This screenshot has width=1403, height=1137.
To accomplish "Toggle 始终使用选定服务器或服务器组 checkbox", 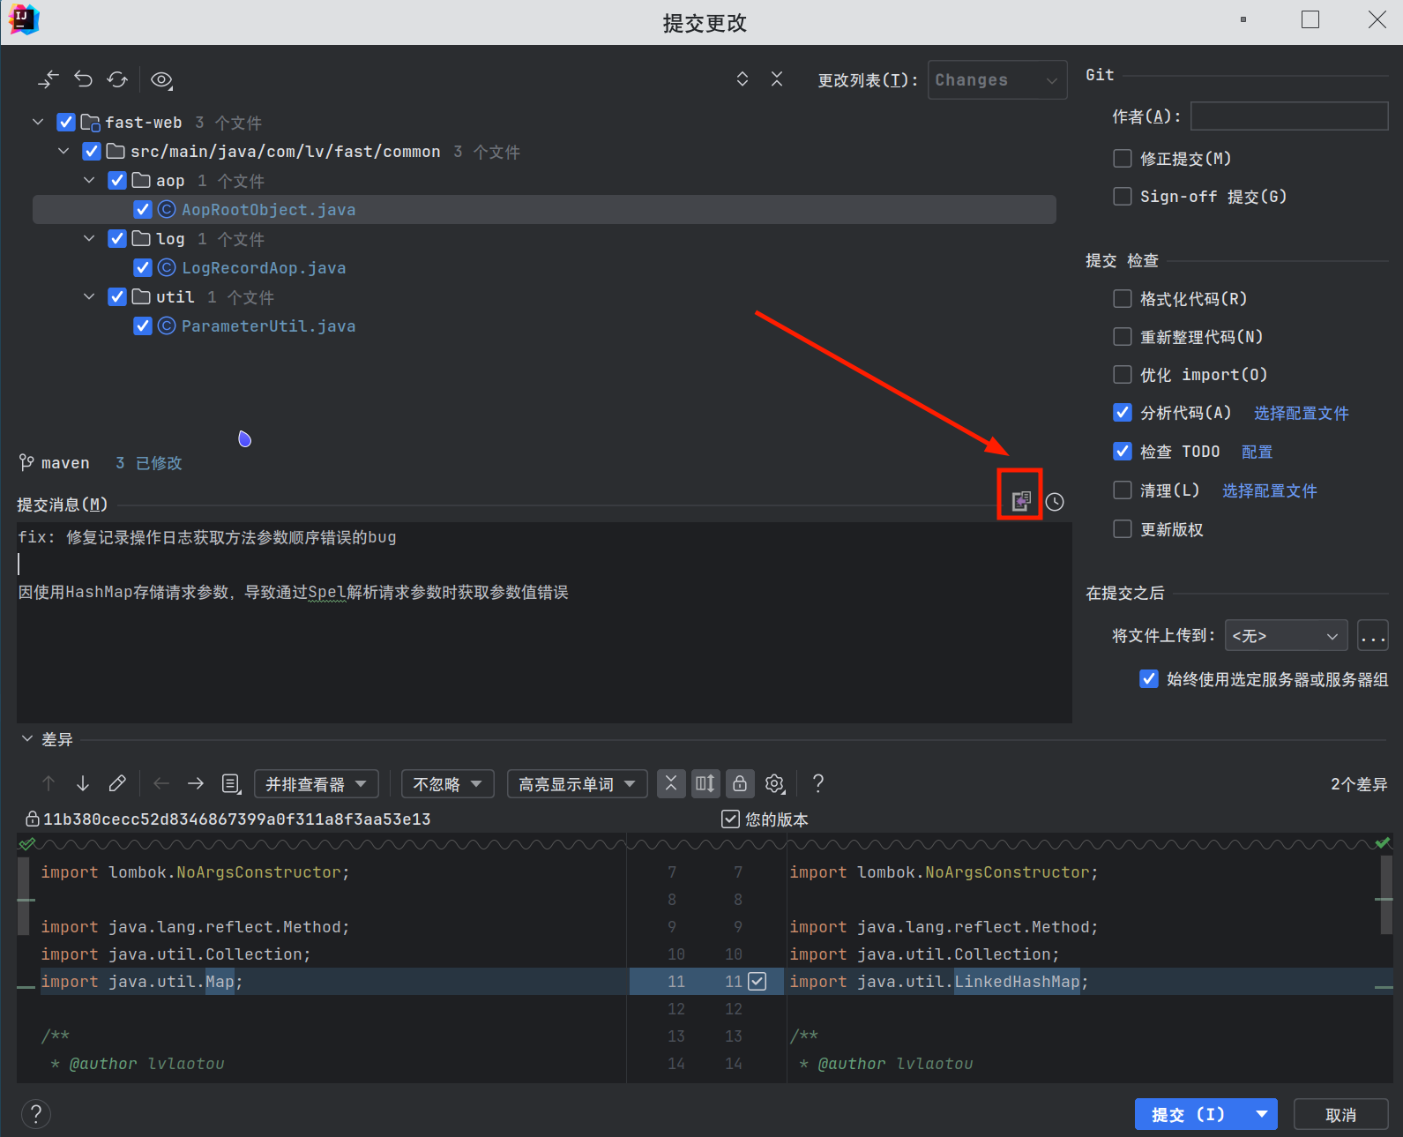I will pyautogui.click(x=1149, y=679).
